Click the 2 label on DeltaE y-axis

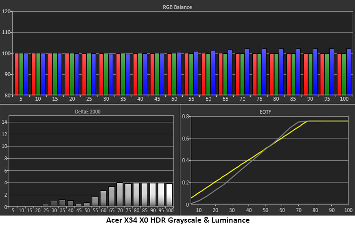(6, 195)
